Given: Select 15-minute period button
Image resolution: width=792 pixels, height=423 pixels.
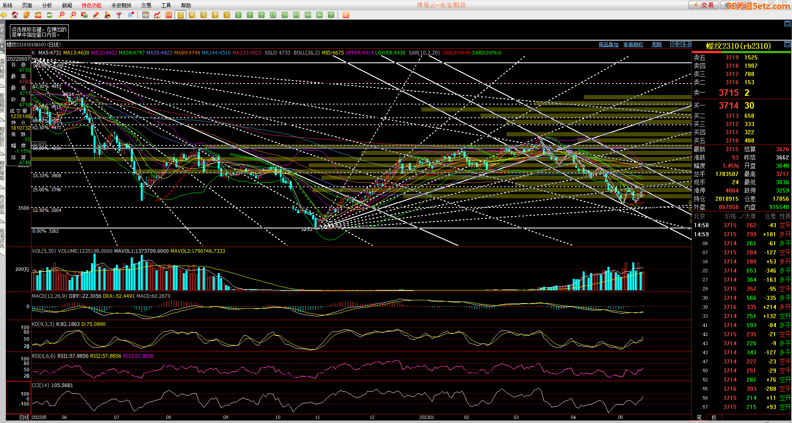Looking at the screenshot, I should click(x=273, y=15).
